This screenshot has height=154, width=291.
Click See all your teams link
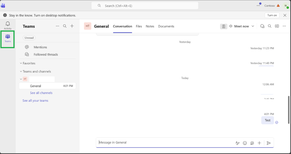pos(35,100)
